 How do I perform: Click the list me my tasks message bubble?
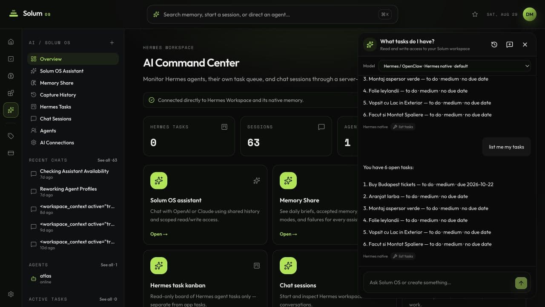(506, 147)
